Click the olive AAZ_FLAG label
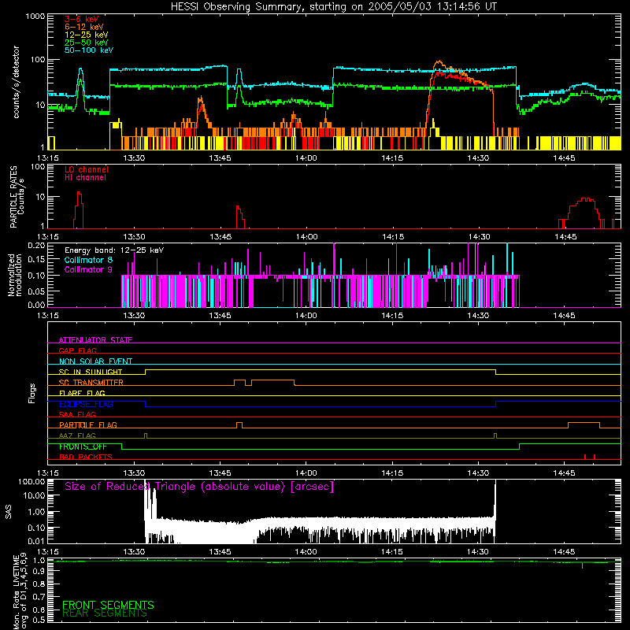Image resolution: width=630 pixels, height=630 pixels. click(77, 435)
